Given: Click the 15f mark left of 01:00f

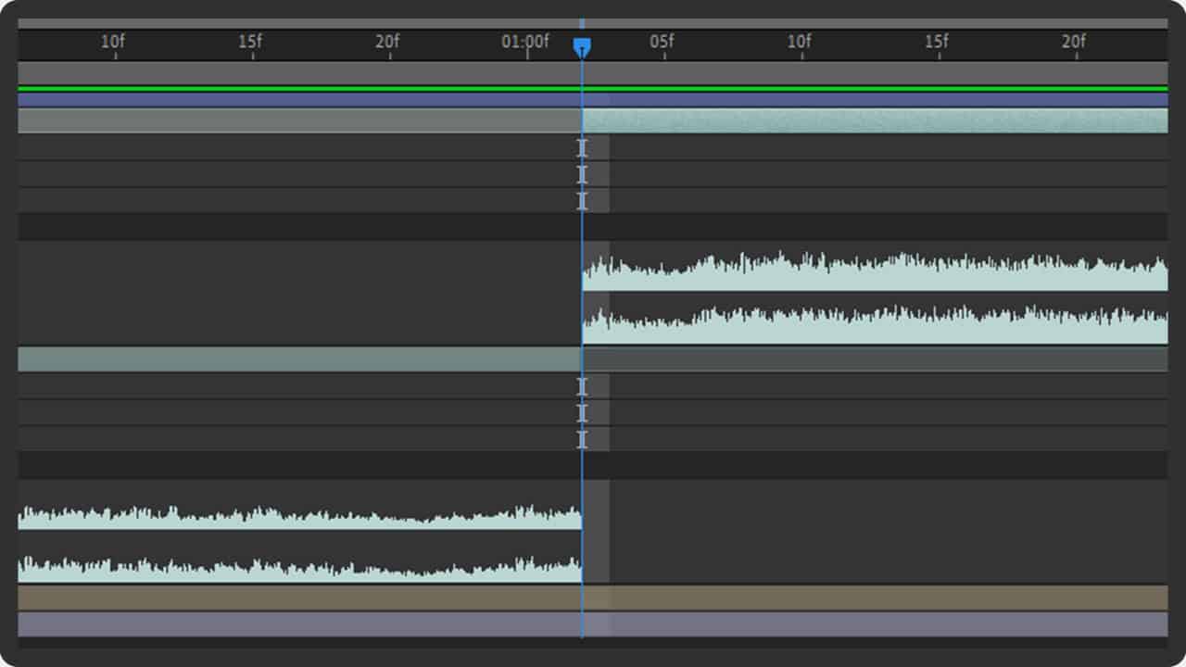Looking at the screenshot, I should click(x=250, y=43).
